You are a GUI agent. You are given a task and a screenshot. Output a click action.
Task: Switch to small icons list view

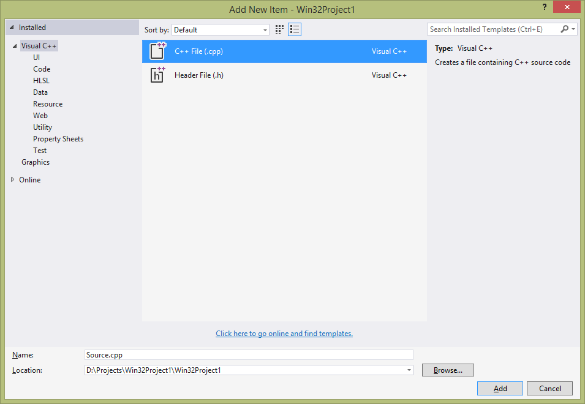point(295,29)
